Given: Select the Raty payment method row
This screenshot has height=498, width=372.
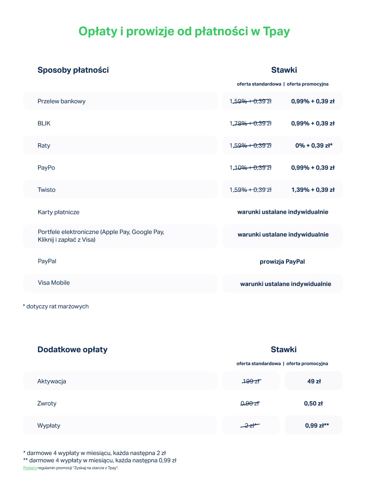Looking at the screenshot, I should (x=120, y=145).
